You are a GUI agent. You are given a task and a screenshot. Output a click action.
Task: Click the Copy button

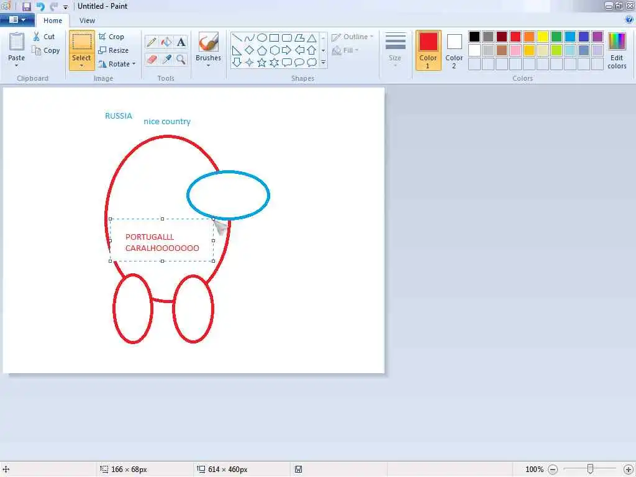[x=46, y=50]
